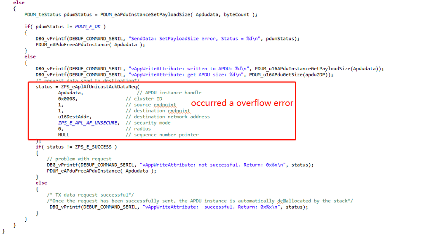Click the "get APDU size" debug string
The image size is (421, 239).
coord(186,75)
